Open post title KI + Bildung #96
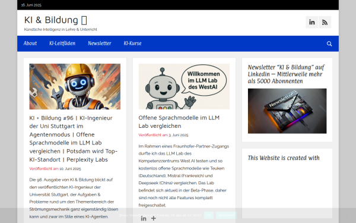The height and width of the screenshot is (223, 356). click(74, 139)
